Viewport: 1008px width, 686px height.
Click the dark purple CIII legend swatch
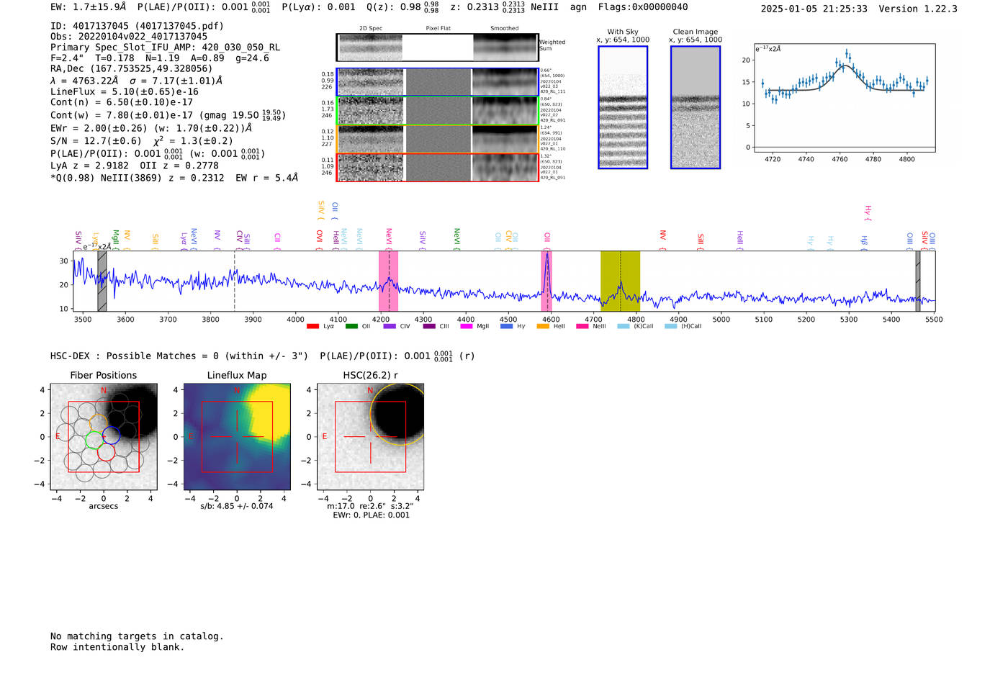(428, 326)
